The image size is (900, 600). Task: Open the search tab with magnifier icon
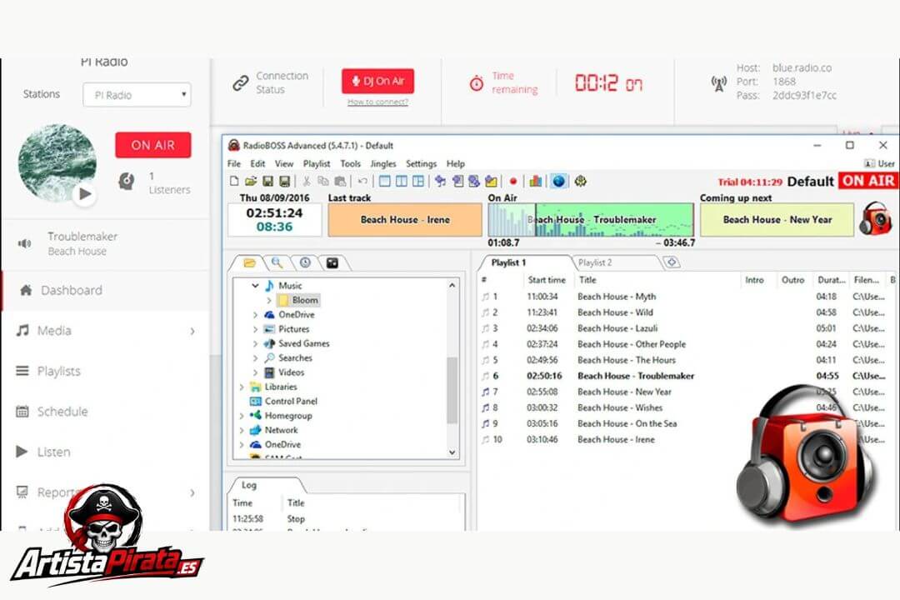(x=277, y=263)
